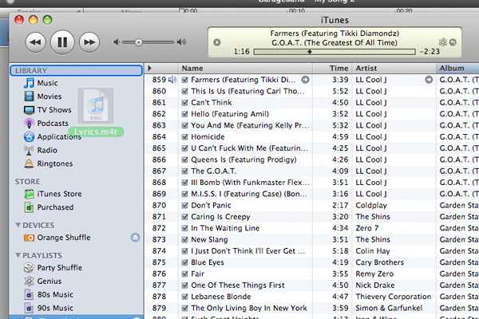Eject the Orange Shuffle device
The height and width of the screenshot is (319, 479).
pyautogui.click(x=136, y=237)
